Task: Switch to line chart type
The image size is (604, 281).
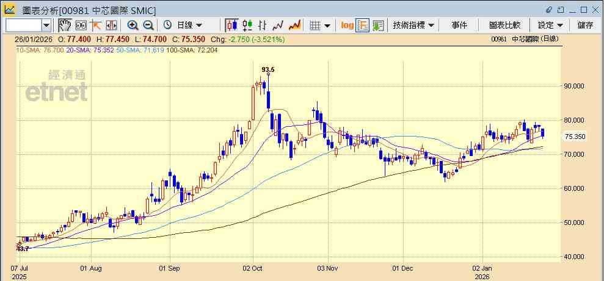Action: tap(278, 26)
